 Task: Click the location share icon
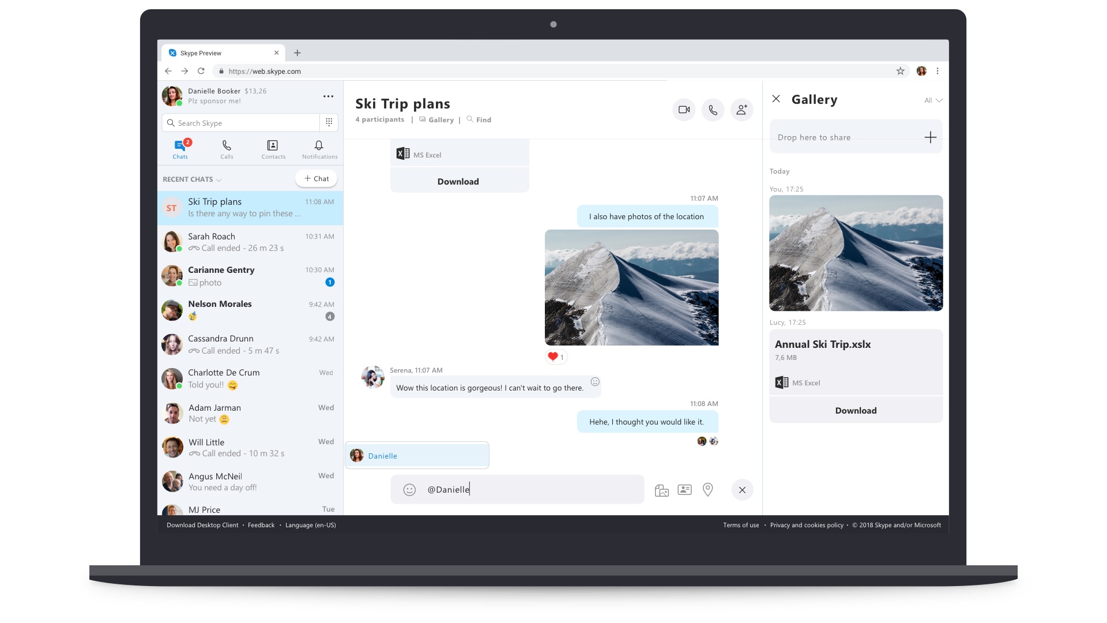(x=707, y=489)
